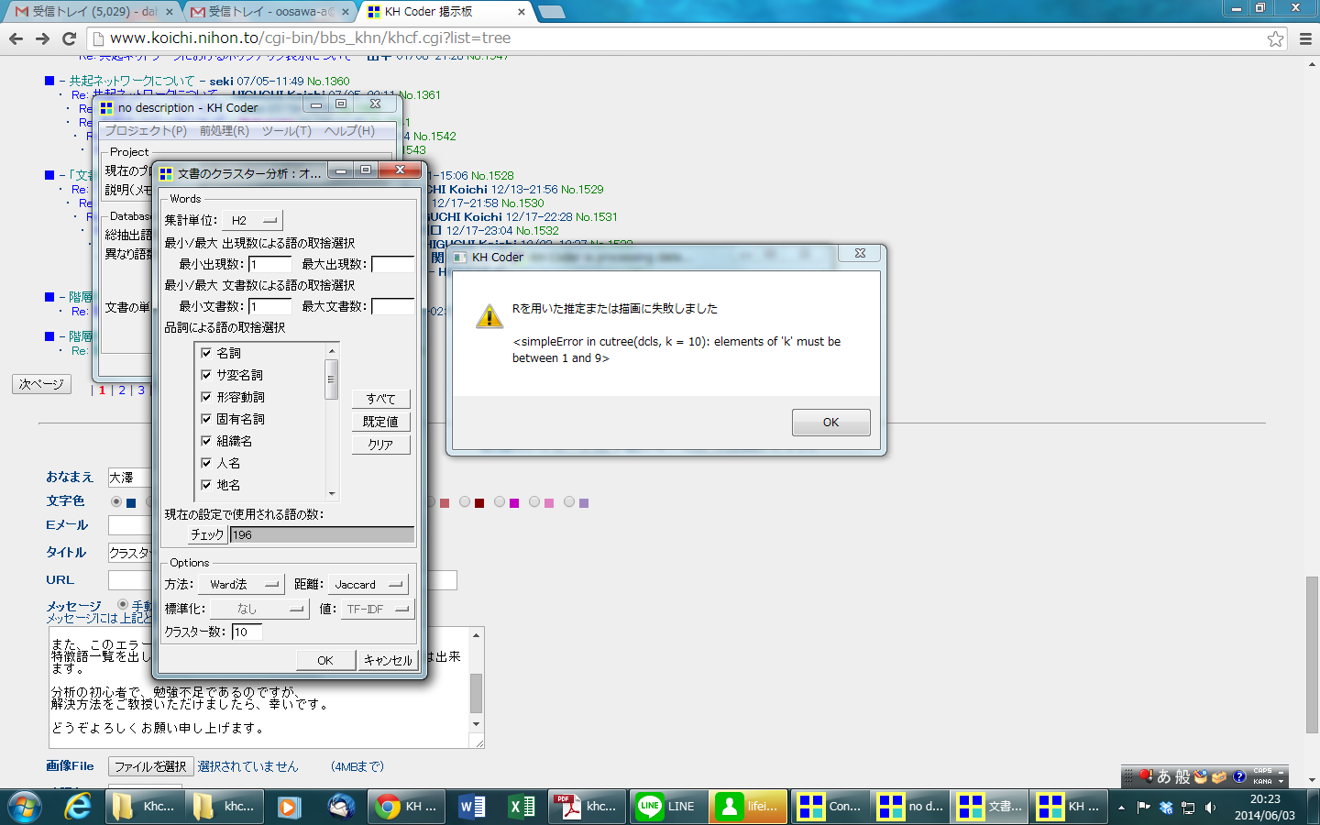1320x825 pixels.
Task: Click the クラスター数 input field
Action: (246, 632)
